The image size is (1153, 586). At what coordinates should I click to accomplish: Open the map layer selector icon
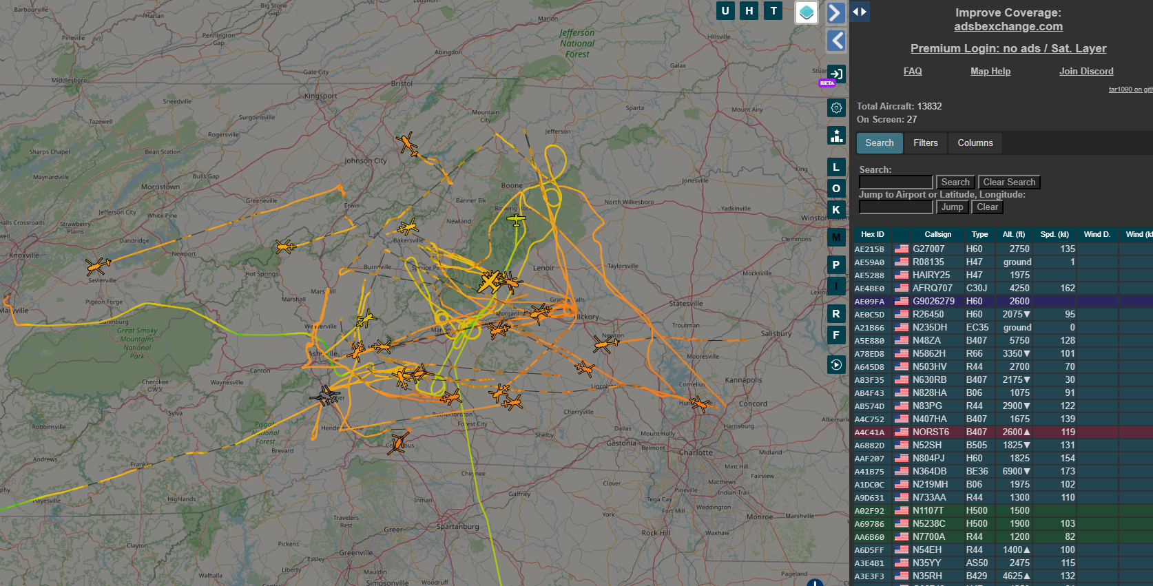pyautogui.click(x=807, y=12)
